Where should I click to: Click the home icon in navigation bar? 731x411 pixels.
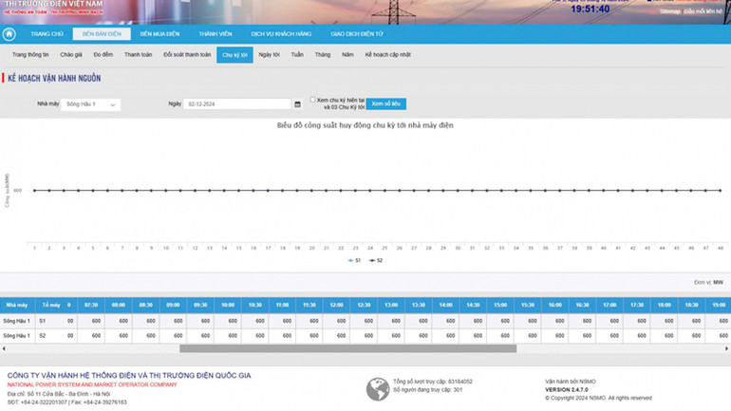[x=9, y=34]
